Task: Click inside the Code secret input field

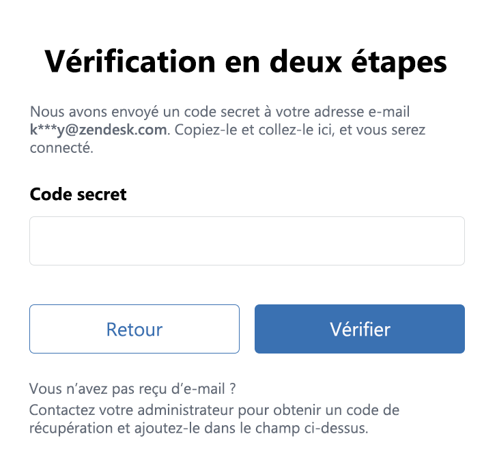Action: [247, 241]
